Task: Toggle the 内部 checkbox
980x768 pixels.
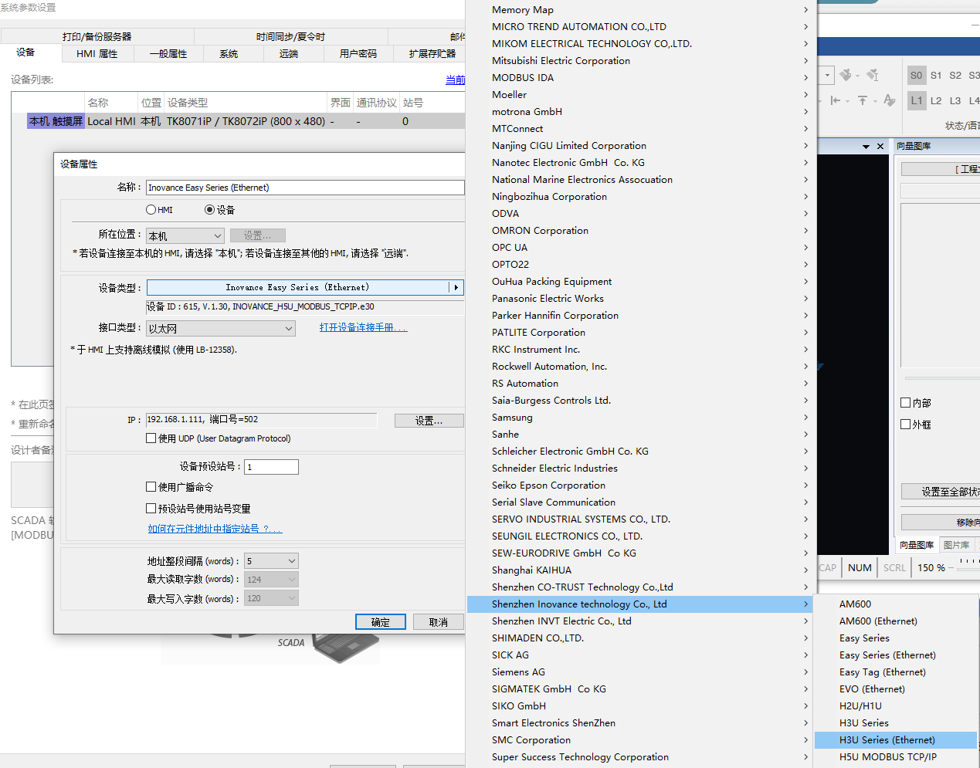Action: (x=906, y=403)
